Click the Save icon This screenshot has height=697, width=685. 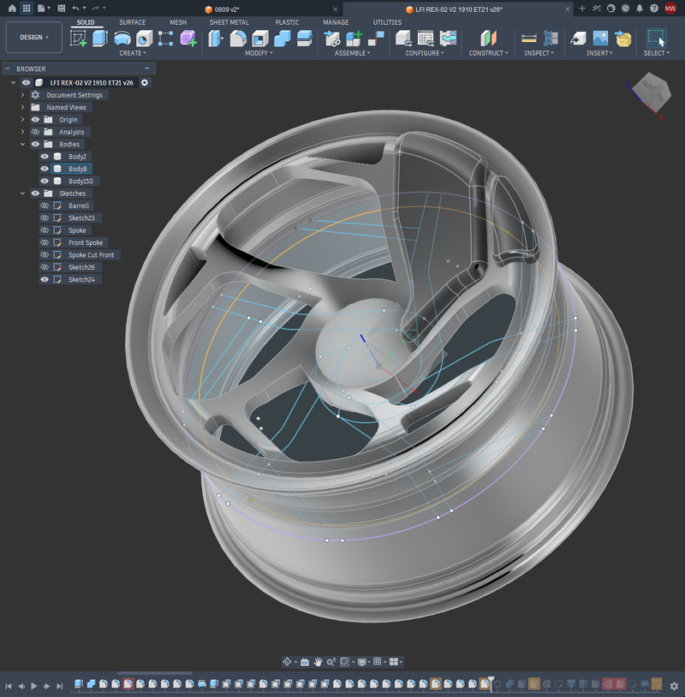pos(62,8)
